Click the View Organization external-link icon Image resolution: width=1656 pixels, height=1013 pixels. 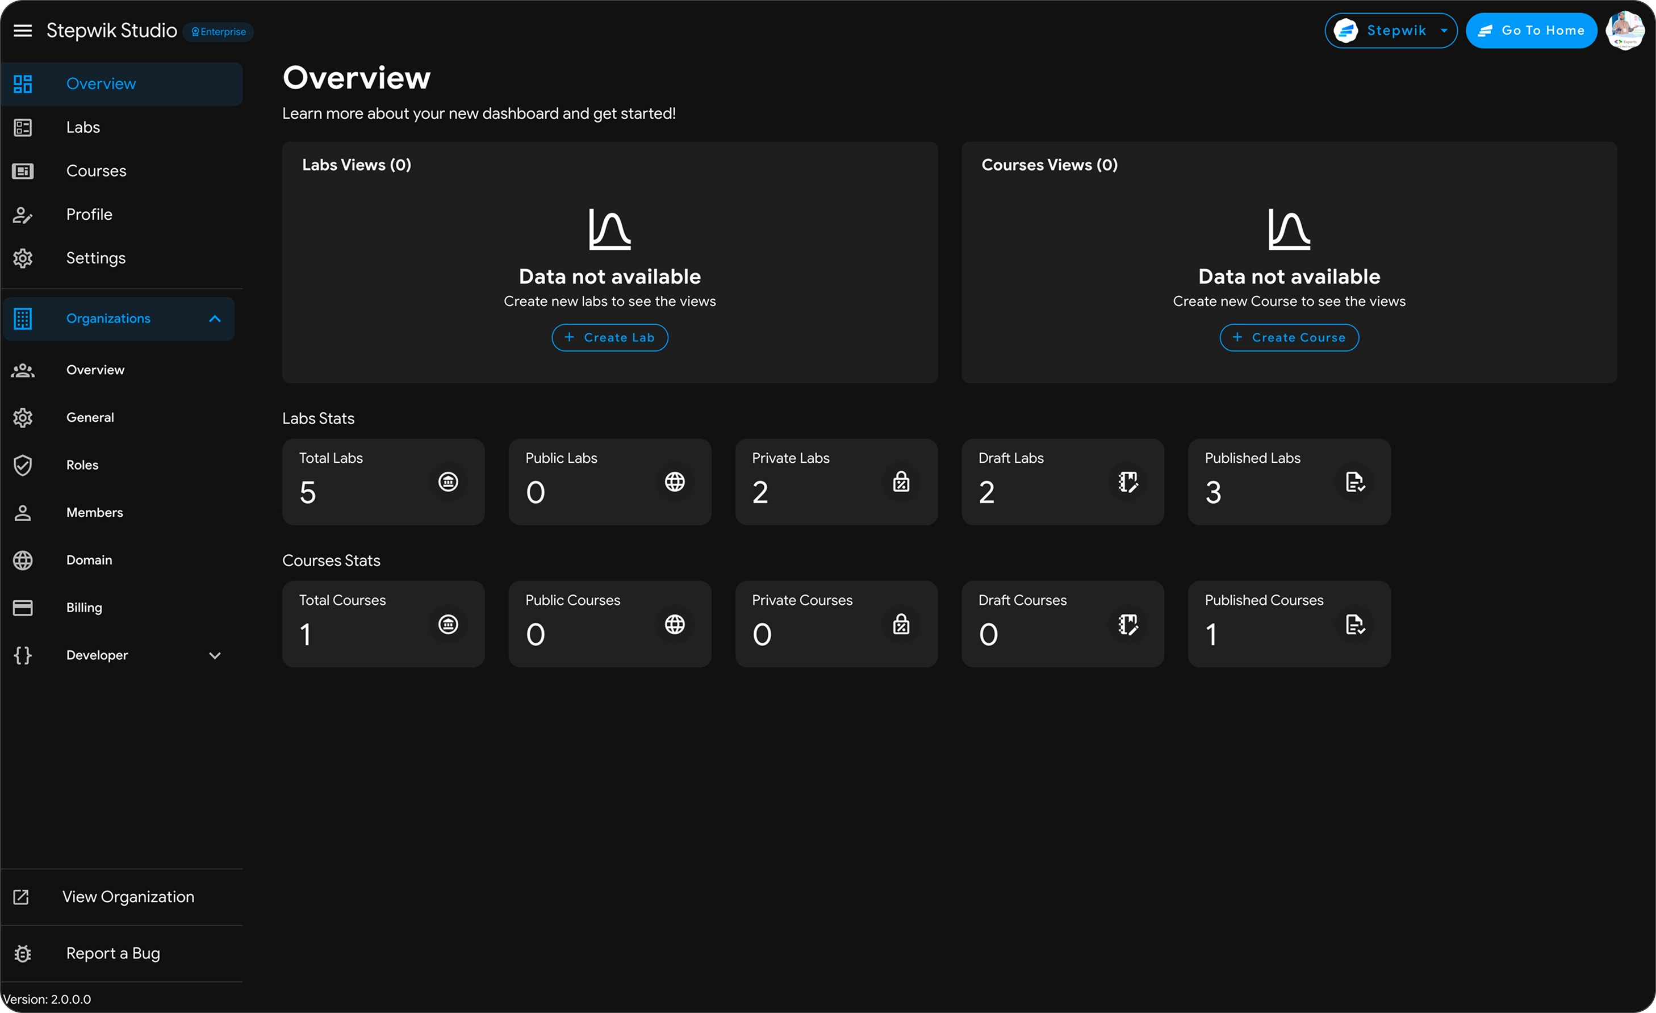(x=22, y=897)
